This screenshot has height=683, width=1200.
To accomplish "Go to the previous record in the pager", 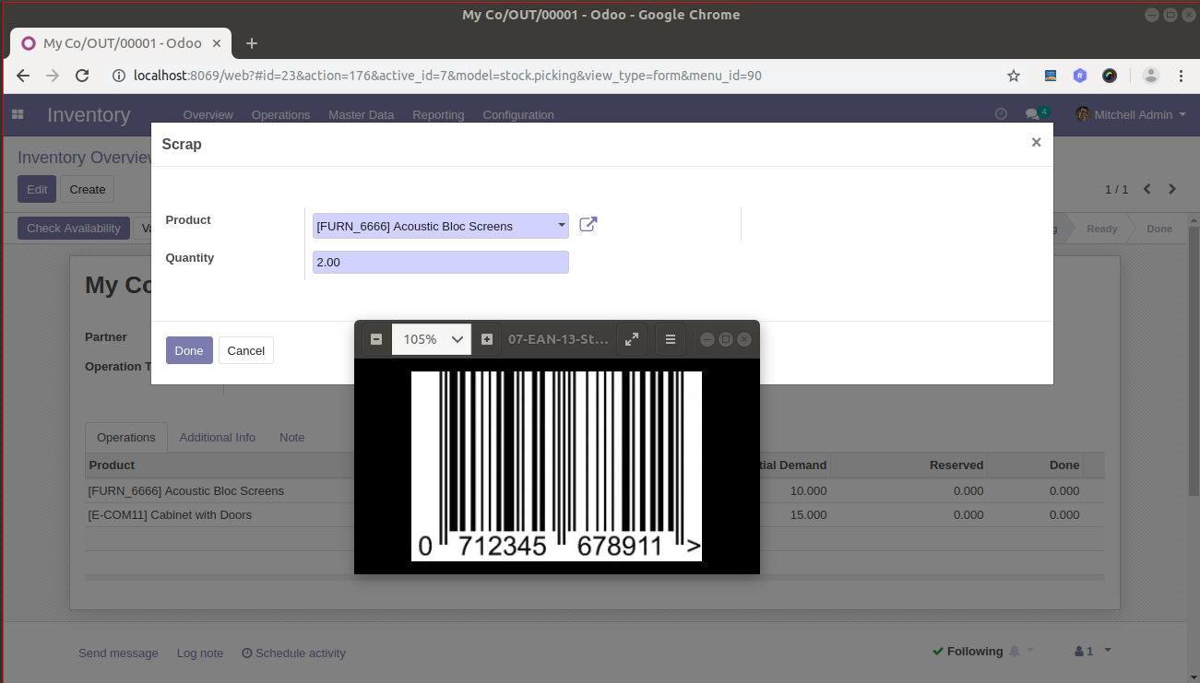I will [1147, 189].
